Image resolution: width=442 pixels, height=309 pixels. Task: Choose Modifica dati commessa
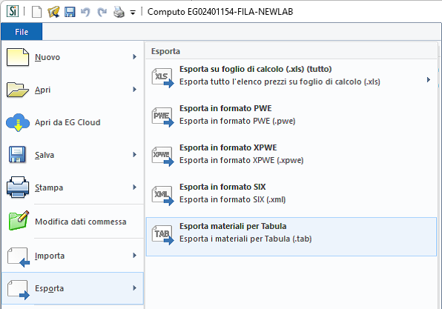[x=73, y=222]
